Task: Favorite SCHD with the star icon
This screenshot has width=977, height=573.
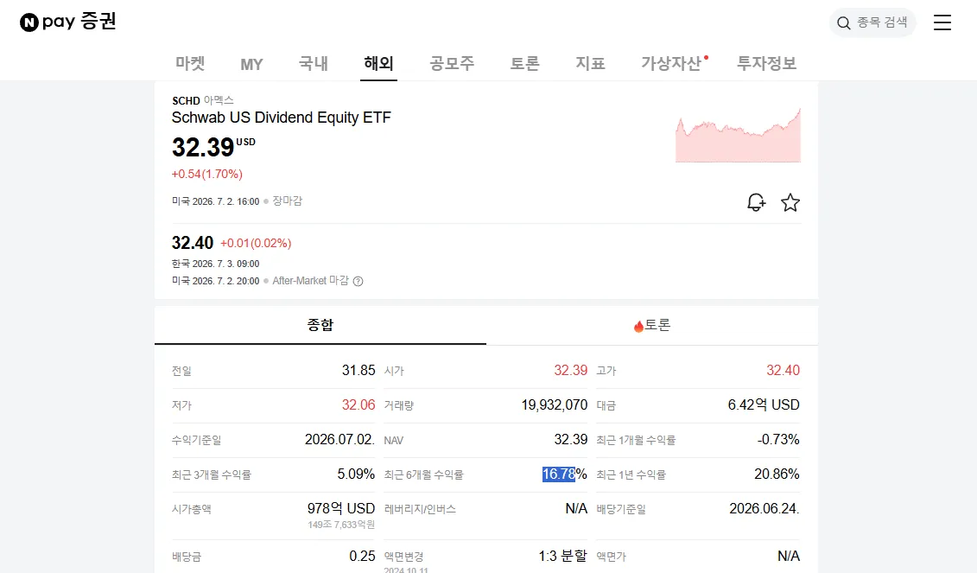Action: click(790, 202)
